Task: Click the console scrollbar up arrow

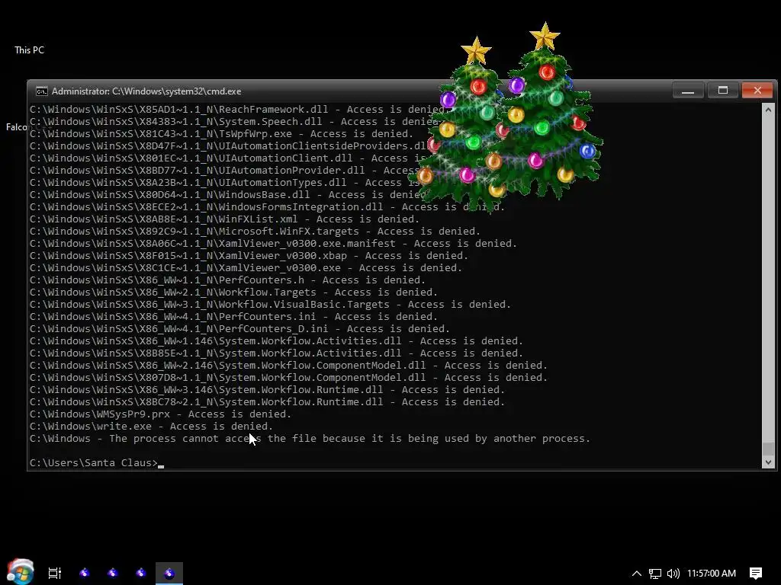Action: point(768,110)
